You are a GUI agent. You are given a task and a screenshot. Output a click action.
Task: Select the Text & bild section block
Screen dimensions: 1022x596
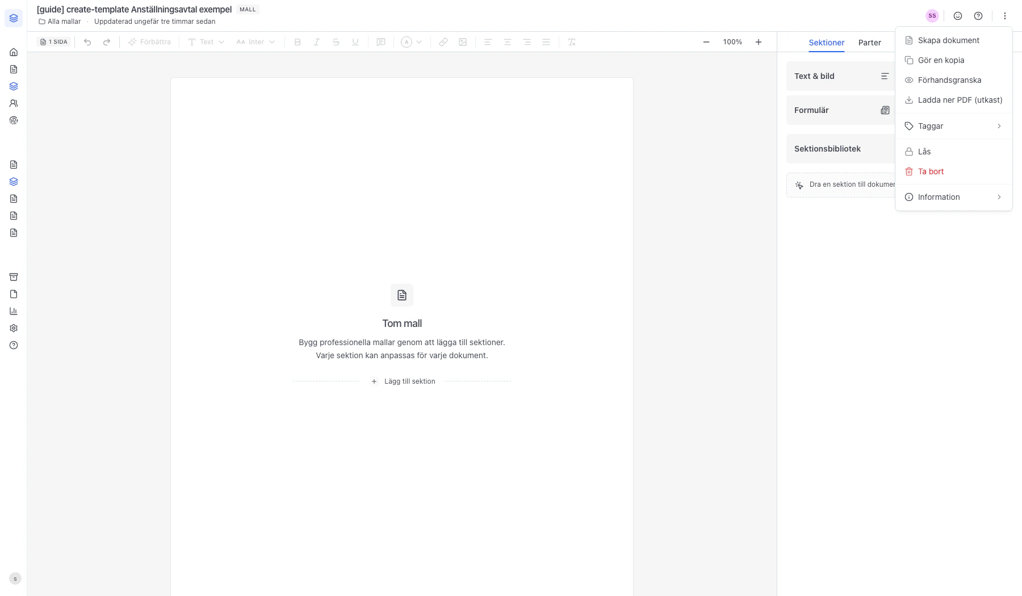pyautogui.click(x=841, y=76)
